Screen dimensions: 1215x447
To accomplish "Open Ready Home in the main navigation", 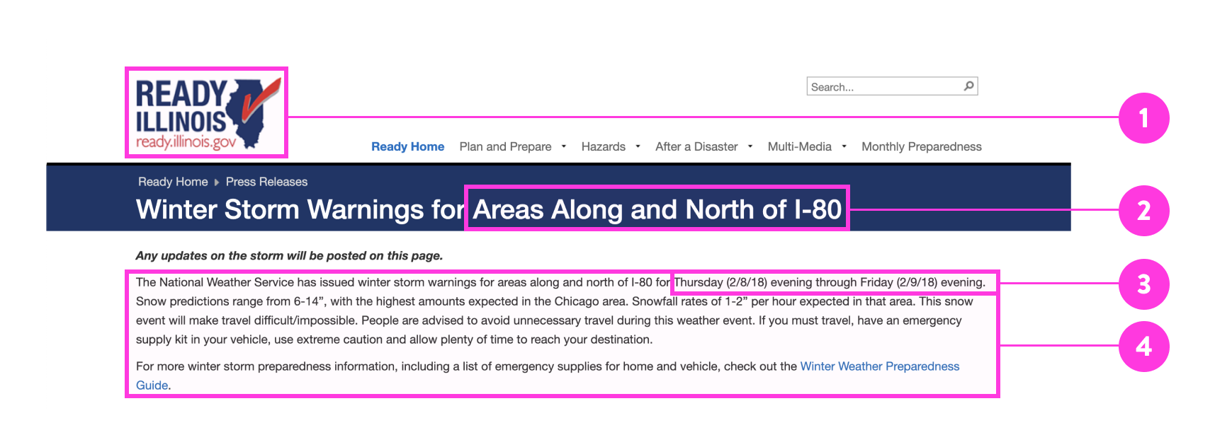I will point(407,146).
